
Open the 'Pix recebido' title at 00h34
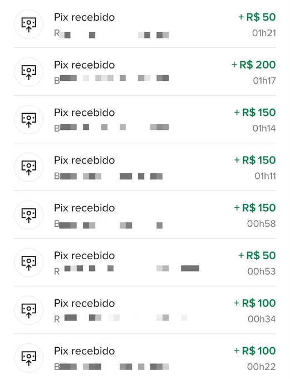point(84,303)
